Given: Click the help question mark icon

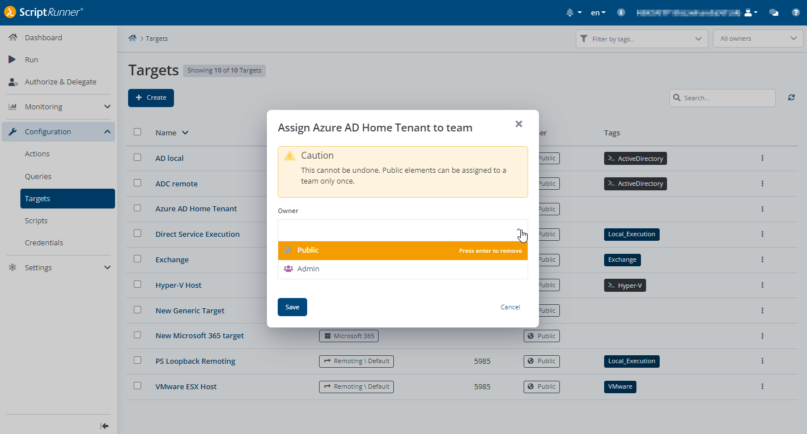Looking at the screenshot, I should [796, 12].
